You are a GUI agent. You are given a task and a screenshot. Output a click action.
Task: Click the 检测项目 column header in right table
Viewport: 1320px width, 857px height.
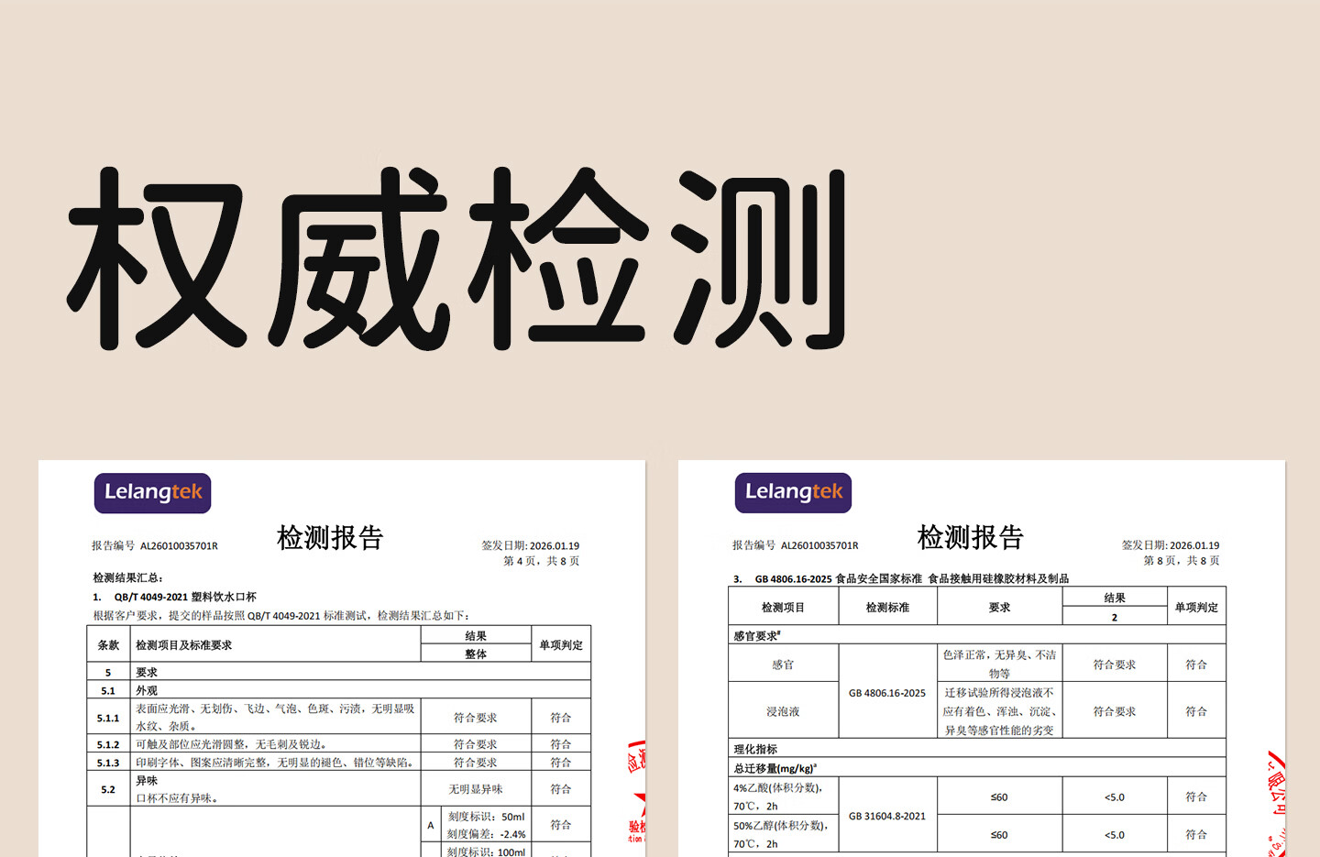[x=783, y=608]
